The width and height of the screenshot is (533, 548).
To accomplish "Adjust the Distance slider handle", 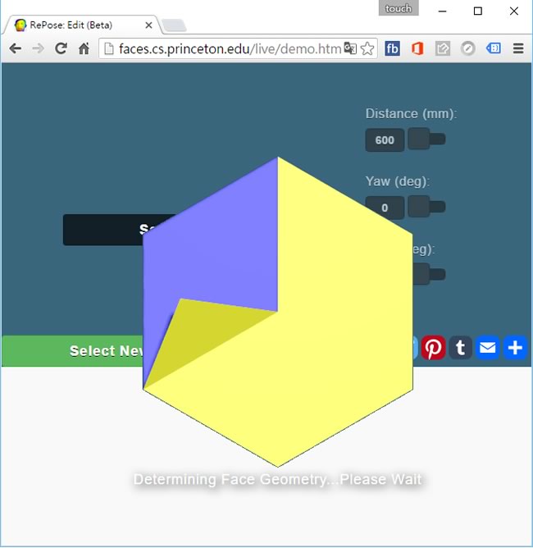I will tap(419, 139).
